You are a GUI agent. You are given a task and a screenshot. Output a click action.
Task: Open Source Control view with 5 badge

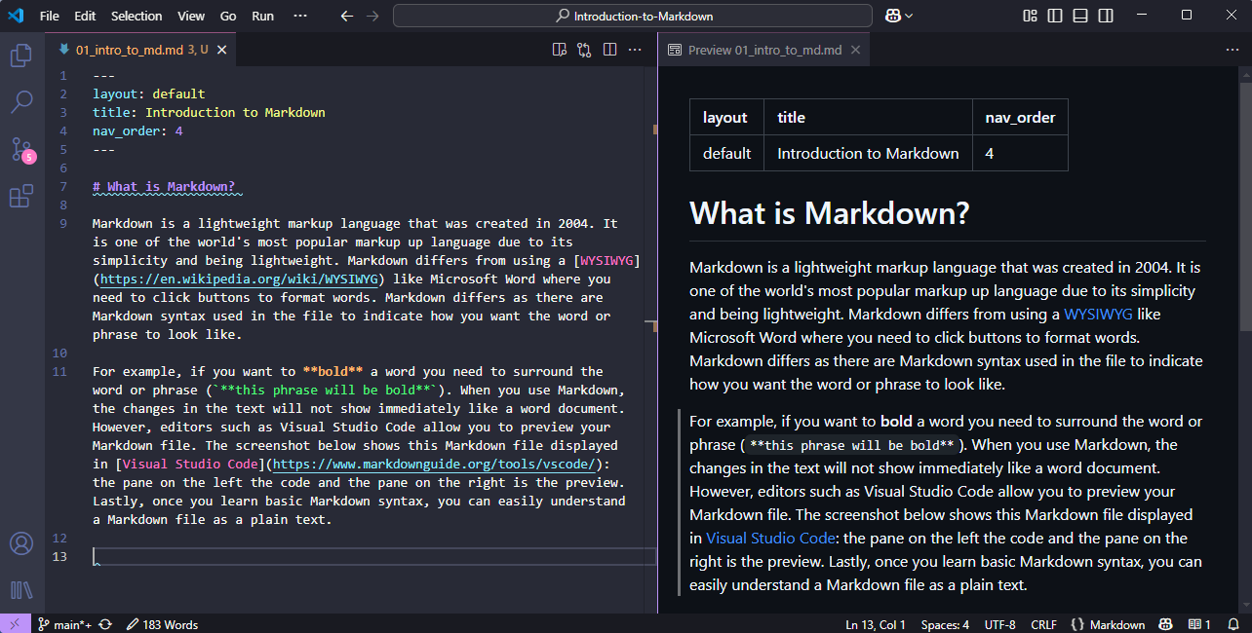(20, 149)
